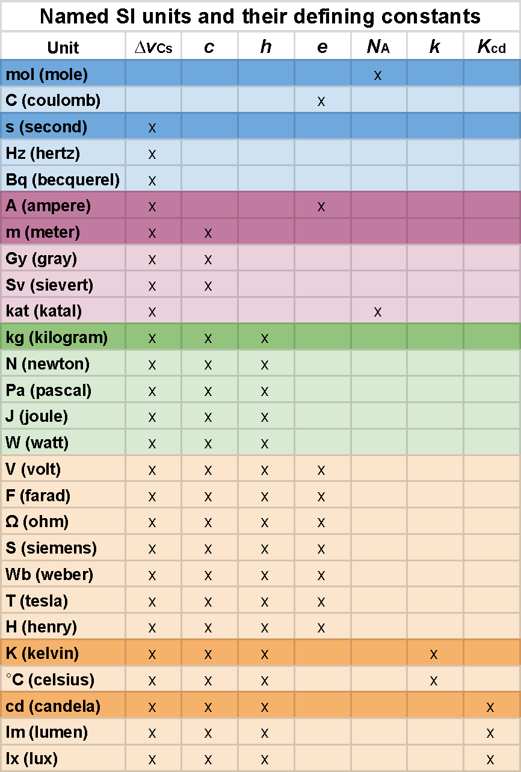Image resolution: width=521 pixels, height=772 pixels.
Task: Select the kat (katal) row label
Action: pos(43,311)
